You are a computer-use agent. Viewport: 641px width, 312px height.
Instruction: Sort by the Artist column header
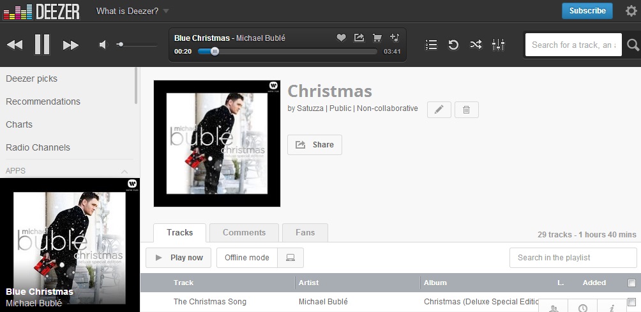308,283
